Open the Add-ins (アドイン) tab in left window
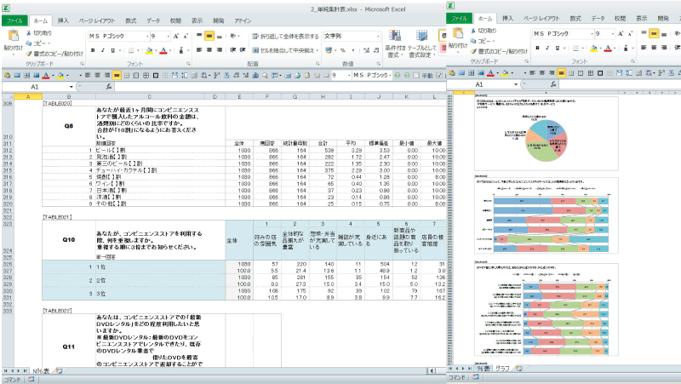This screenshot has width=681, height=384. (x=243, y=20)
